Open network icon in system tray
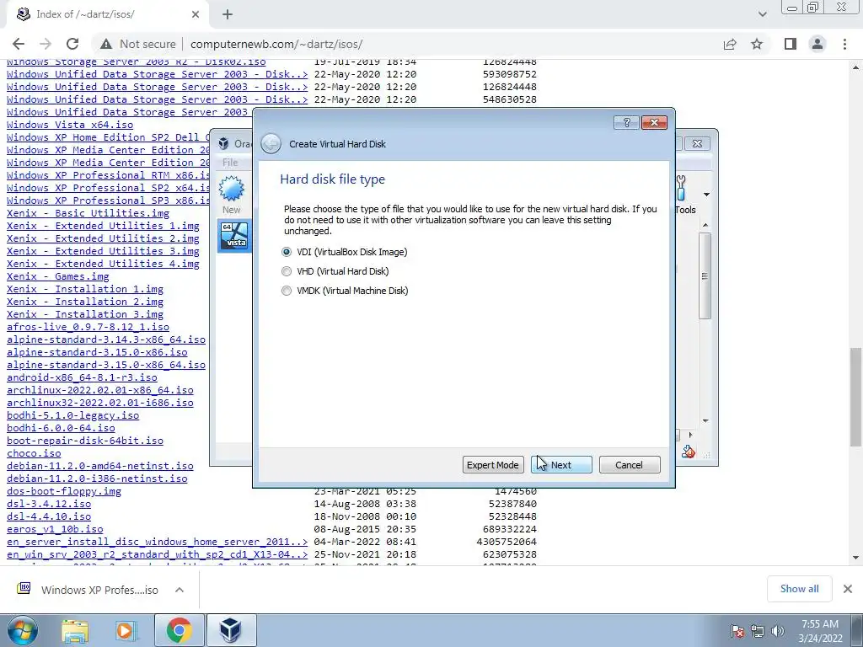Screen dimensions: 863x647 click(758, 630)
